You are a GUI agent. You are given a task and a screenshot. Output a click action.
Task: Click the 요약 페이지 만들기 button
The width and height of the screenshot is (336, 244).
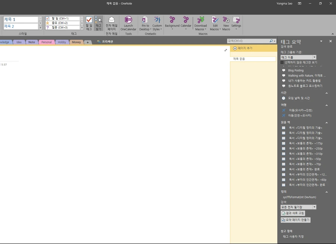point(296,220)
